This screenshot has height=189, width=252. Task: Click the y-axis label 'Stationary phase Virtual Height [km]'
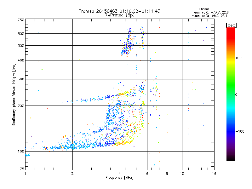click(x=14, y=94)
